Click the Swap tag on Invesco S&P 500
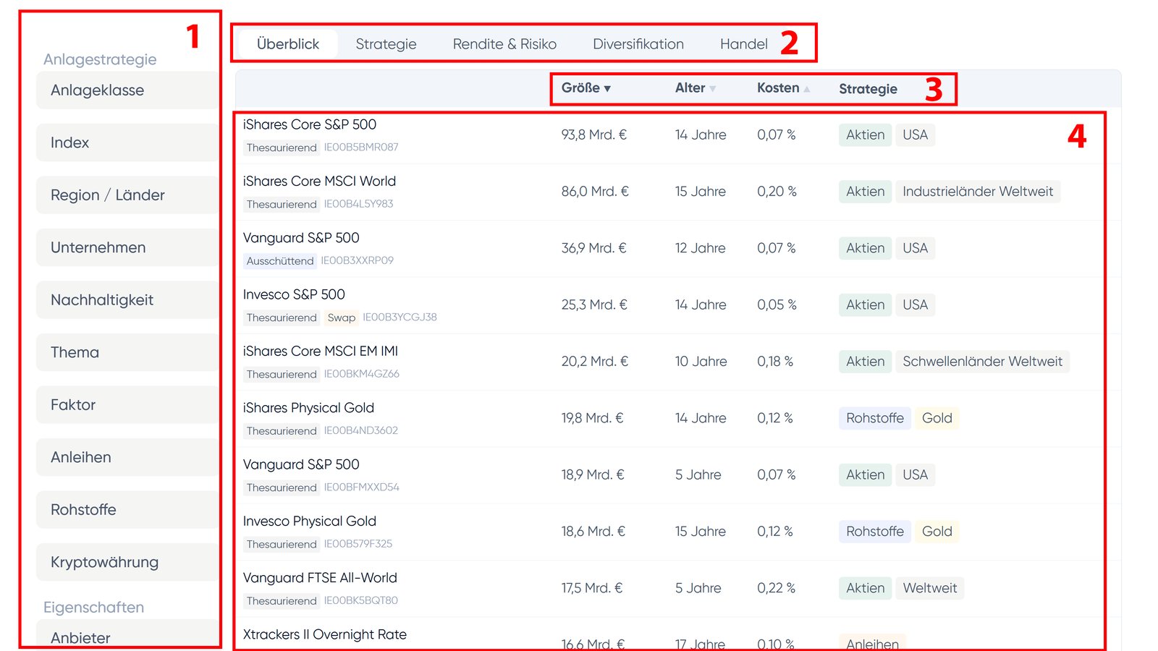The width and height of the screenshot is (1158, 651). tap(341, 318)
